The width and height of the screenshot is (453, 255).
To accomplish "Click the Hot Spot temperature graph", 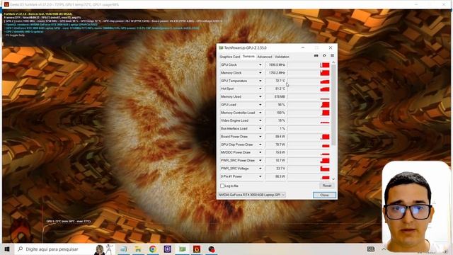I will (x=309, y=89).
